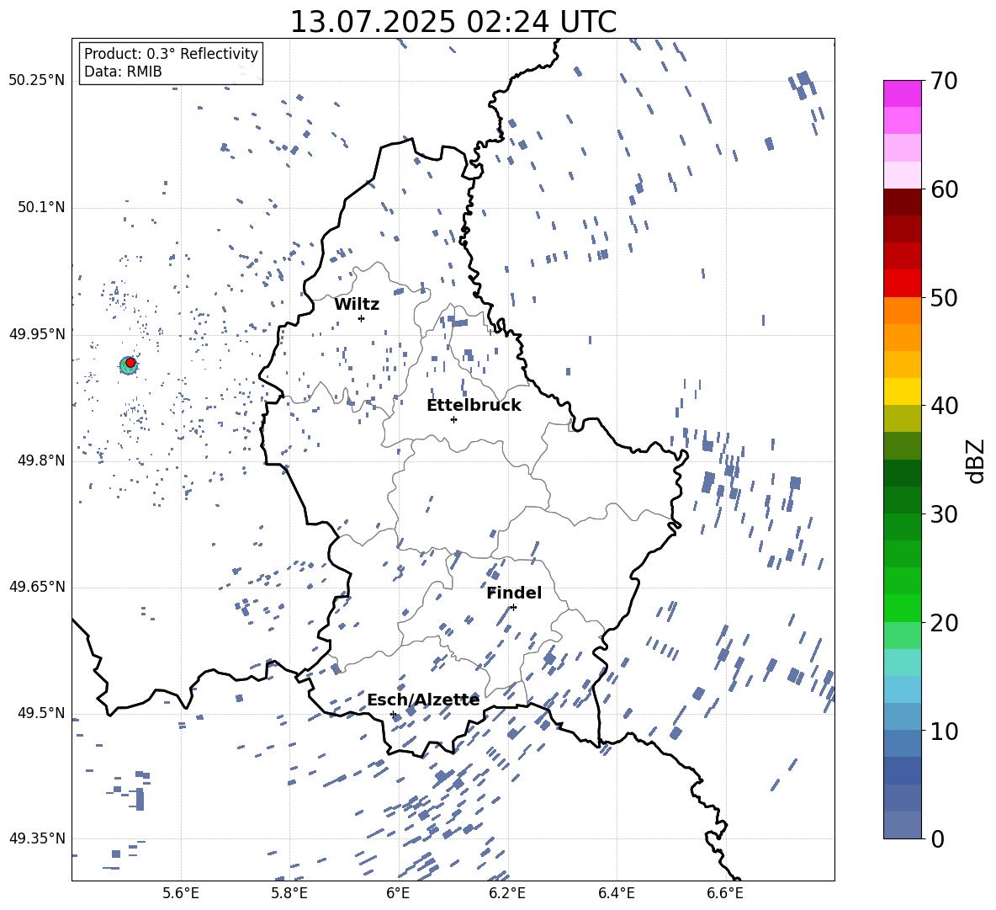Click the bright red 50 dBZ colorbar segment

(902, 284)
